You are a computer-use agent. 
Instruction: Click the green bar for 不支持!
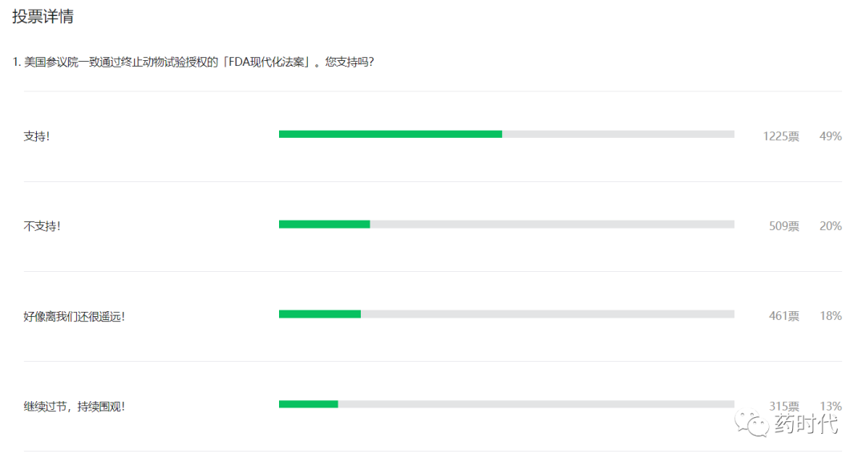(324, 225)
